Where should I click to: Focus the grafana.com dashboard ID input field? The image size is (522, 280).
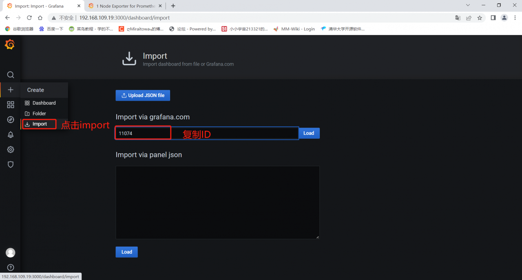point(207,133)
